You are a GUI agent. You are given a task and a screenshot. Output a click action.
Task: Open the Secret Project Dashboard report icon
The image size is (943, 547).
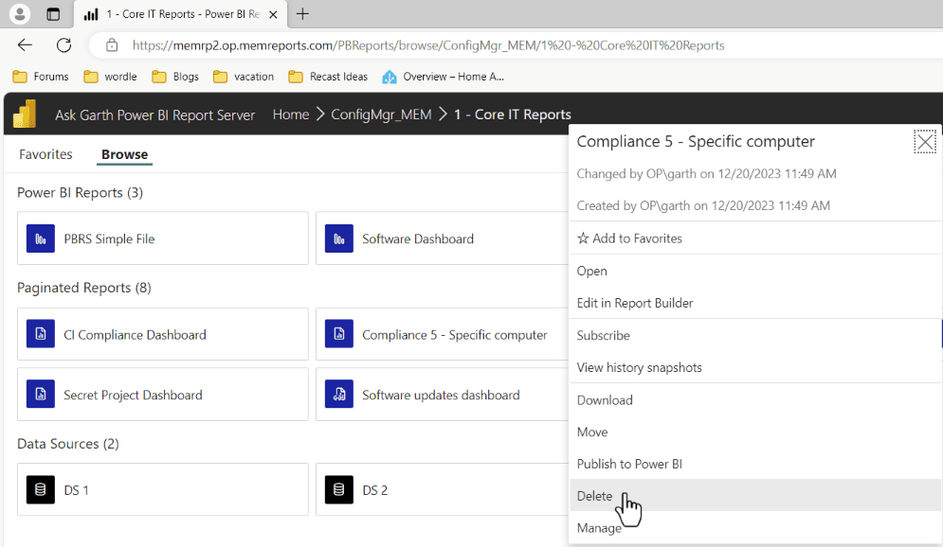[x=41, y=395]
